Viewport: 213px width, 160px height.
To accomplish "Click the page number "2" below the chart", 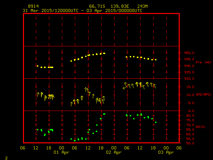I will (x=6, y=158).
